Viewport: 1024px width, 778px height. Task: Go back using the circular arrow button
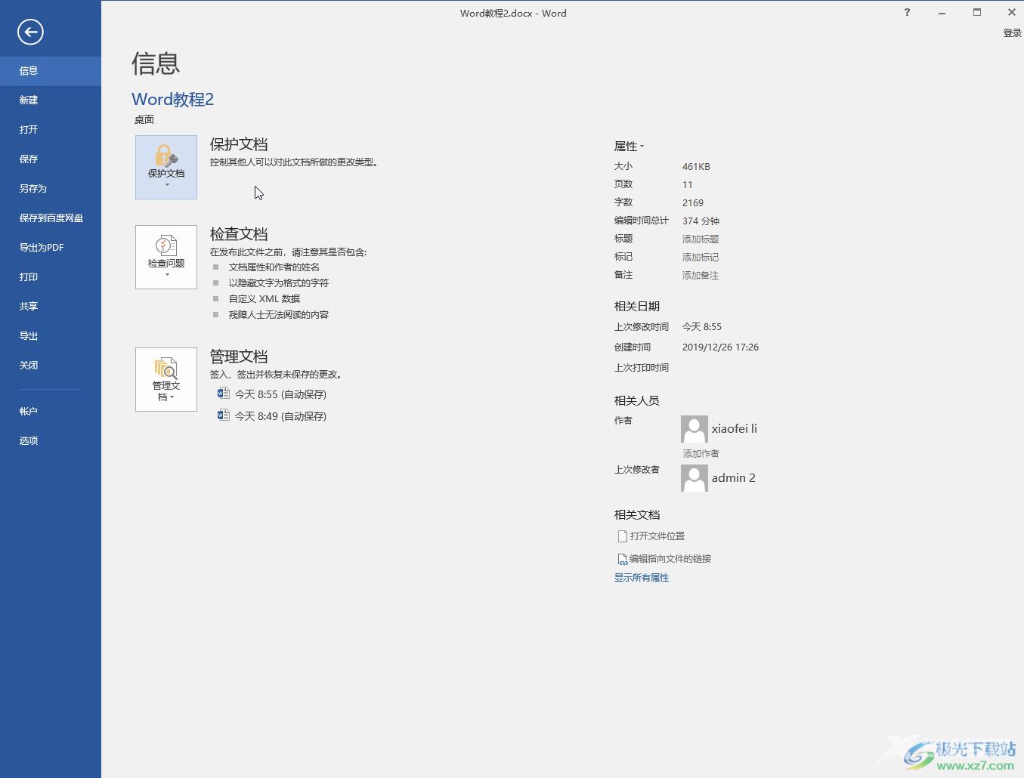(30, 32)
